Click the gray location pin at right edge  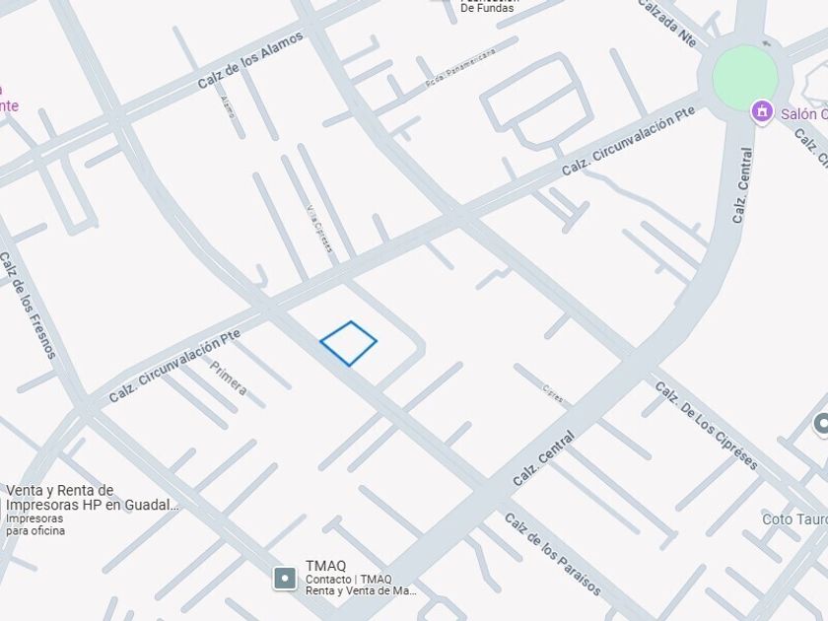tap(821, 424)
